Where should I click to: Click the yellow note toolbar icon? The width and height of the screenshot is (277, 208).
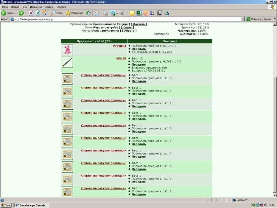(x=132, y=13)
